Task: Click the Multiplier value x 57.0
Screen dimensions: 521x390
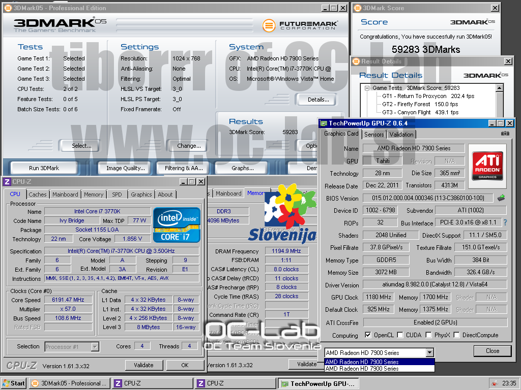Action: 68,309
